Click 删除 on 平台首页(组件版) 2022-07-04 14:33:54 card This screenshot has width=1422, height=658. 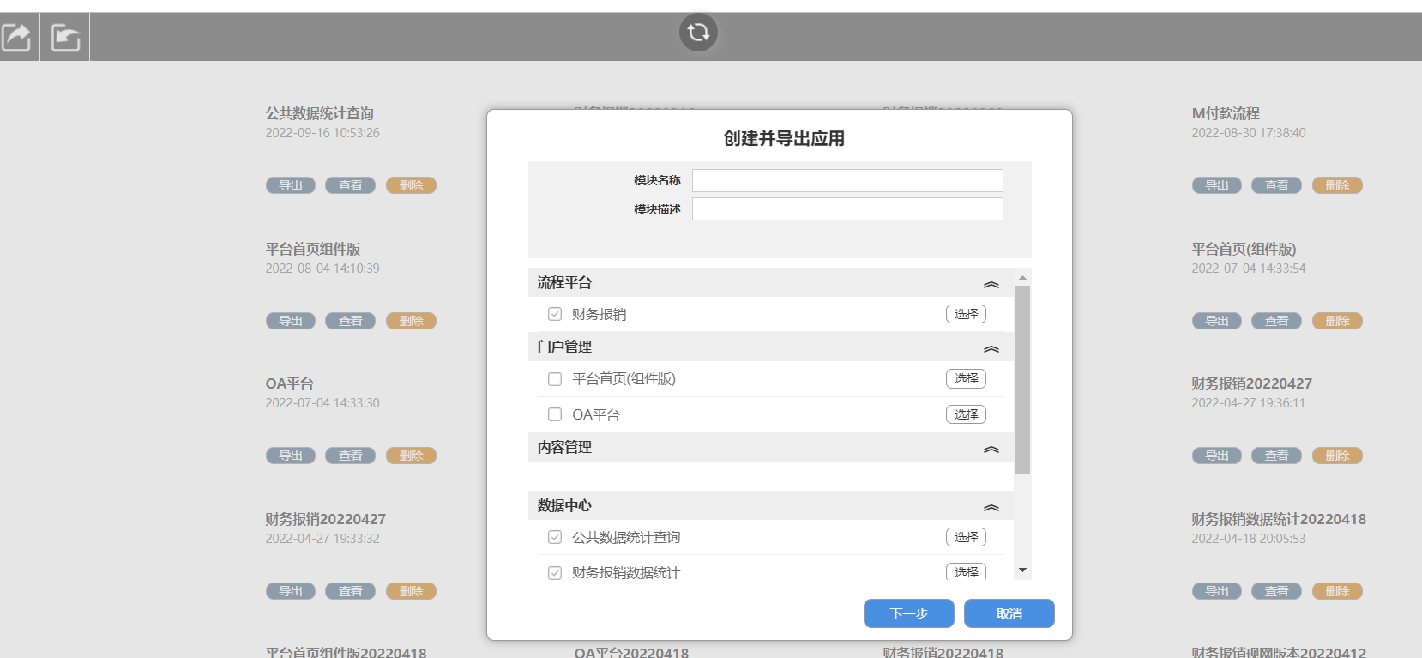[x=1337, y=321]
